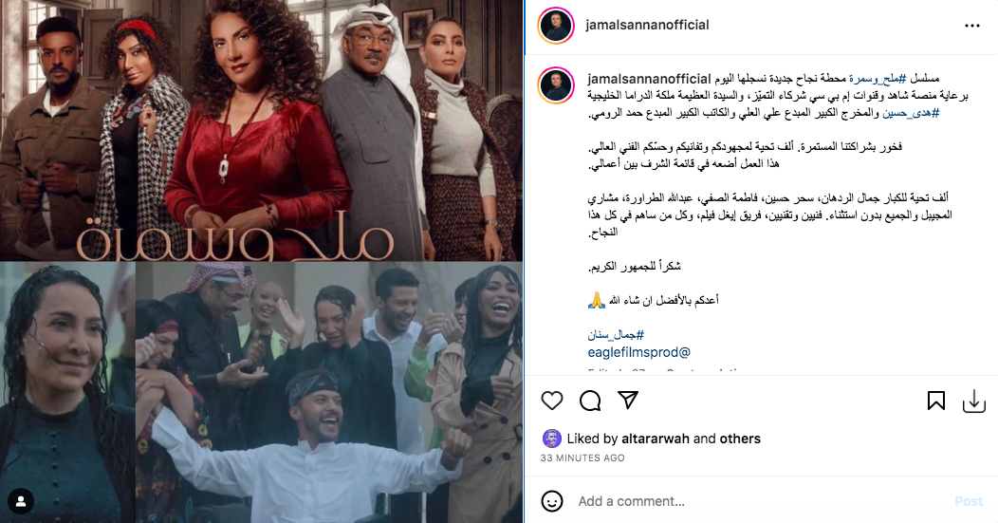Viewport: 998px width, 523px height.
Task: Open the three-dot more options menu
Action: tap(971, 26)
